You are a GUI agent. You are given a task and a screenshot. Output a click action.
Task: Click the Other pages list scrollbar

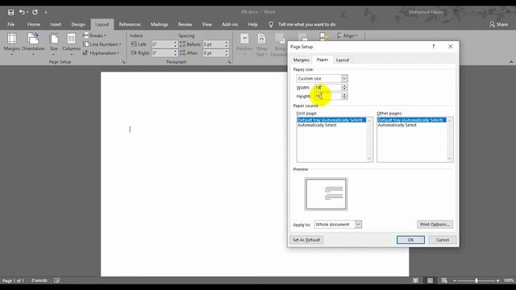click(x=450, y=139)
